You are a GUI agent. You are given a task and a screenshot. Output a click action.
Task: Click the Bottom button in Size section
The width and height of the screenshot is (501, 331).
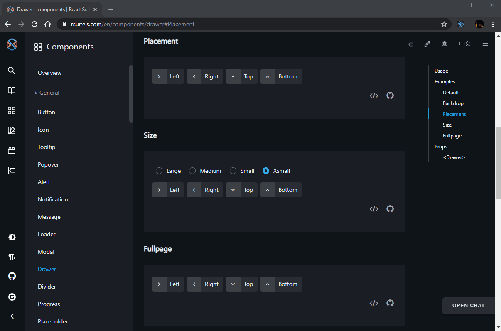tap(281, 190)
